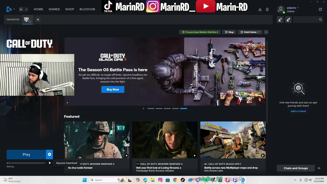Select the first carousel dot indicator
327x184 pixels.
pyautogui.click(x=143, y=109)
